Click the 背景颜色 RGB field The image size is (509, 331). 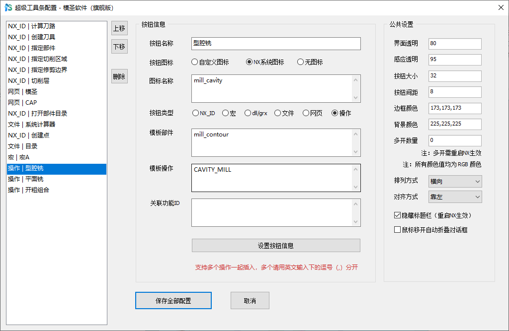[455, 124]
